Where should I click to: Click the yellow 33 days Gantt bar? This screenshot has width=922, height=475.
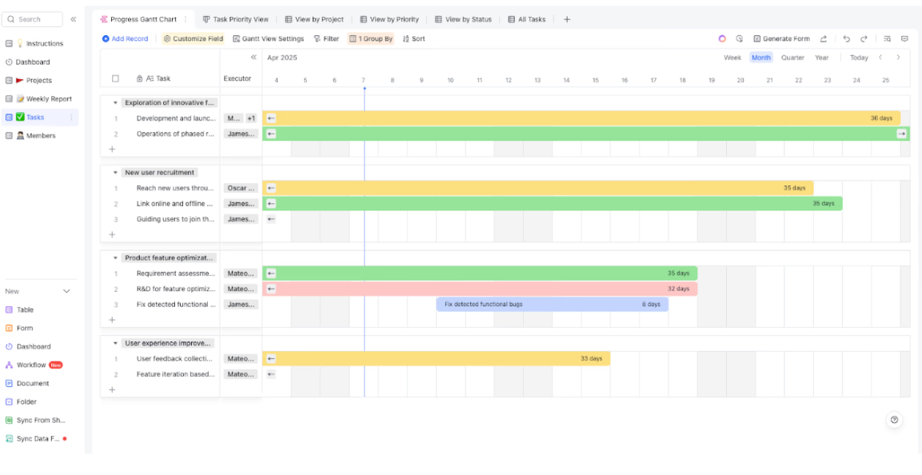[x=437, y=358]
